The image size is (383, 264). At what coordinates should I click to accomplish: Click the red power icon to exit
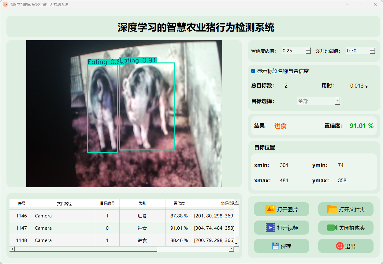(340, 246)
